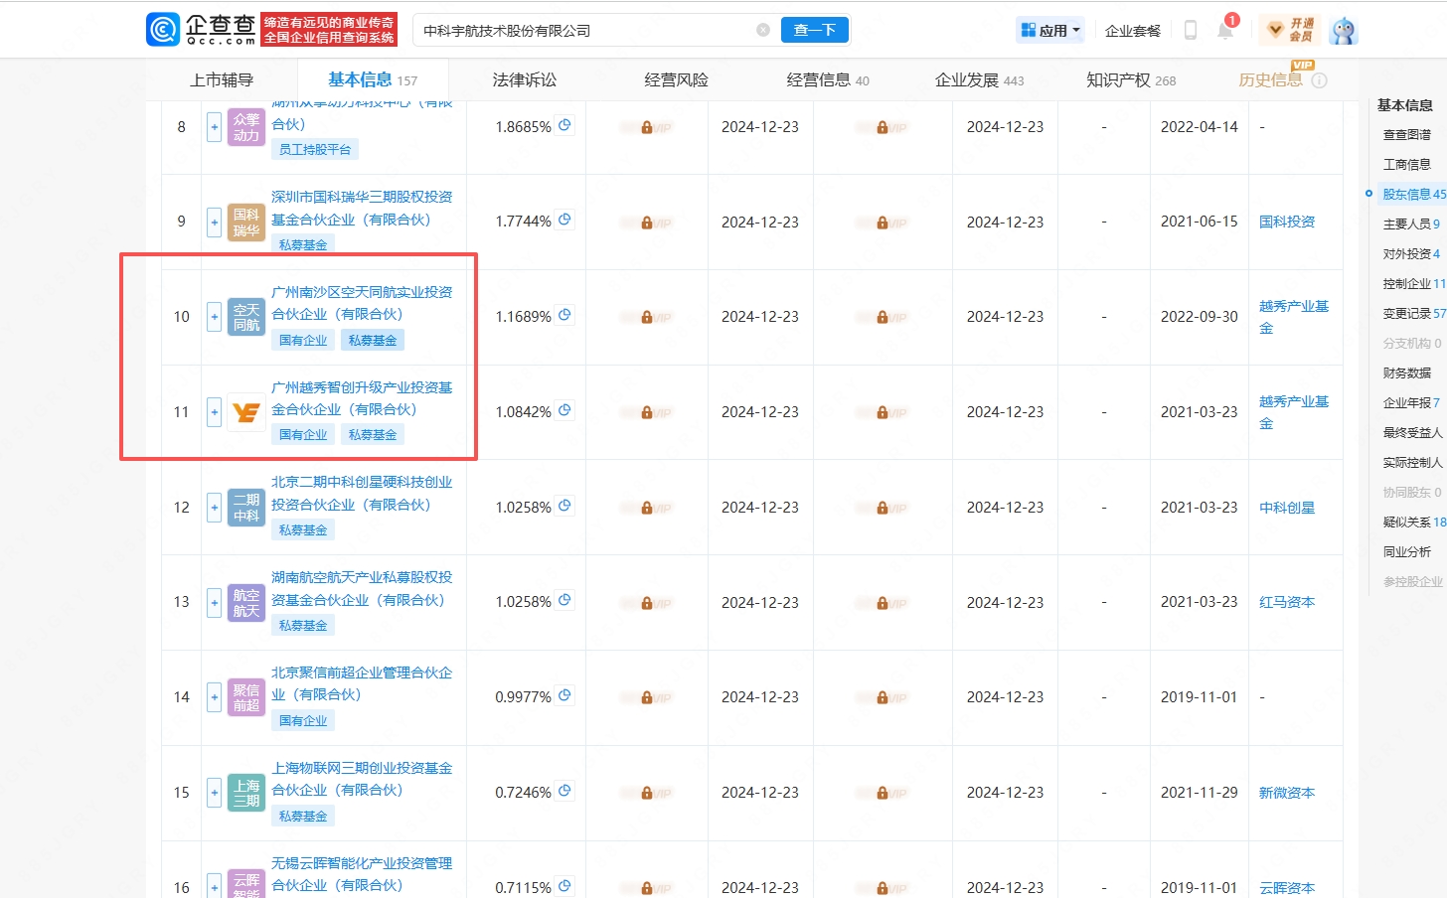Open the 应用 dropdown menu
This screenshot has height=898, width=1447.
[x=1050, y=30]
